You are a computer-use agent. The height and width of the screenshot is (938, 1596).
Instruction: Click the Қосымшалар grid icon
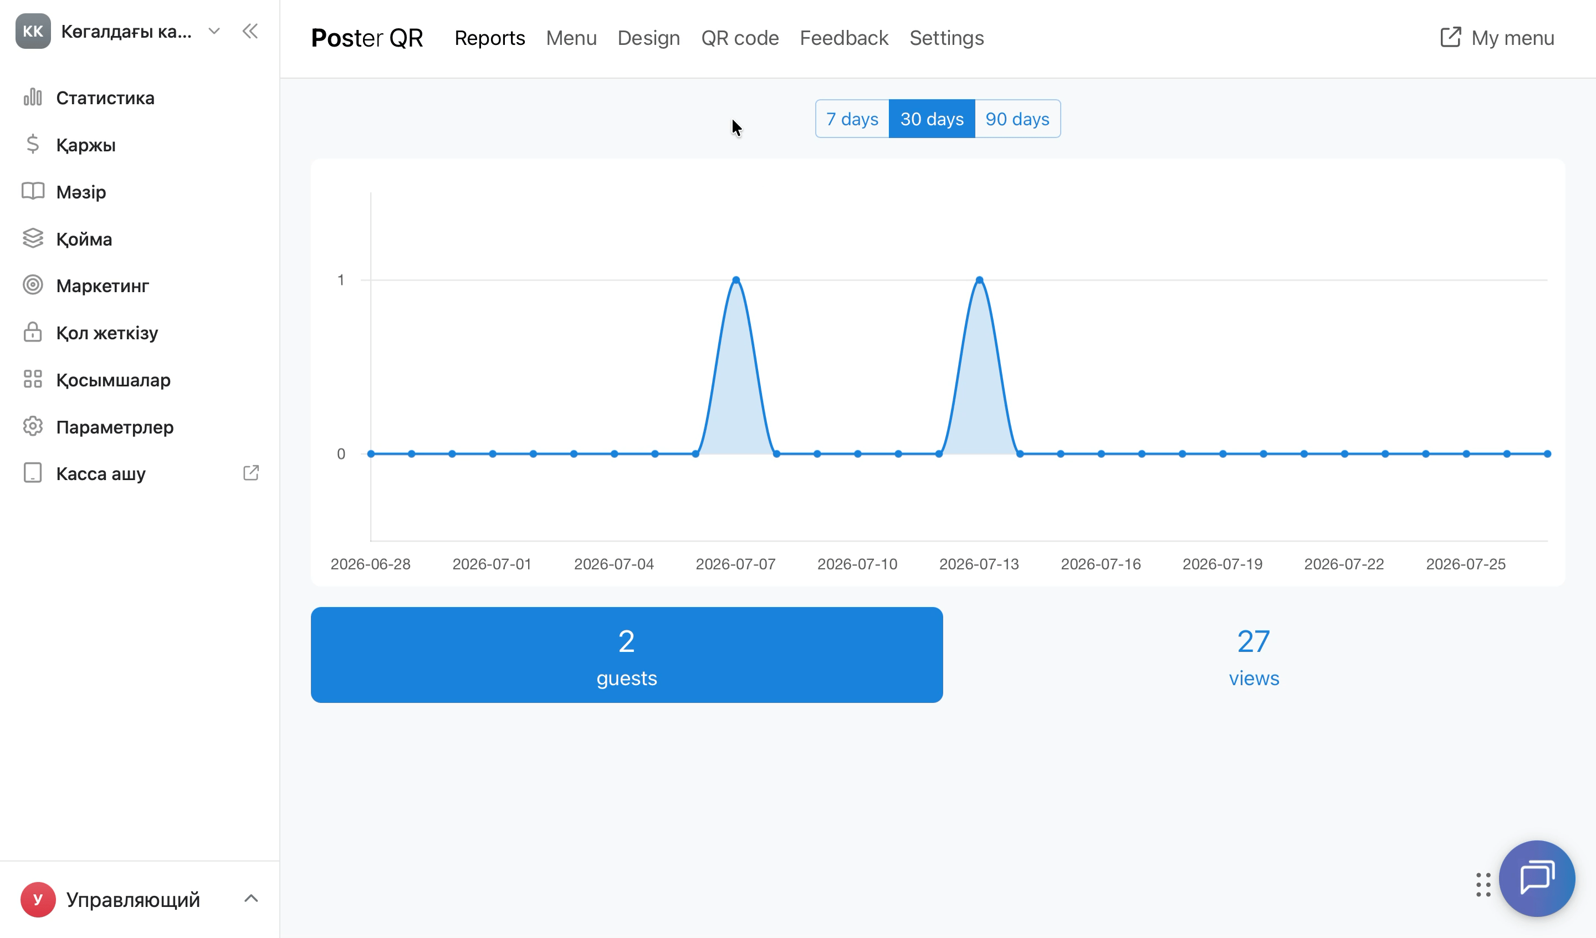pyautogui.click(x=32, y=379)
